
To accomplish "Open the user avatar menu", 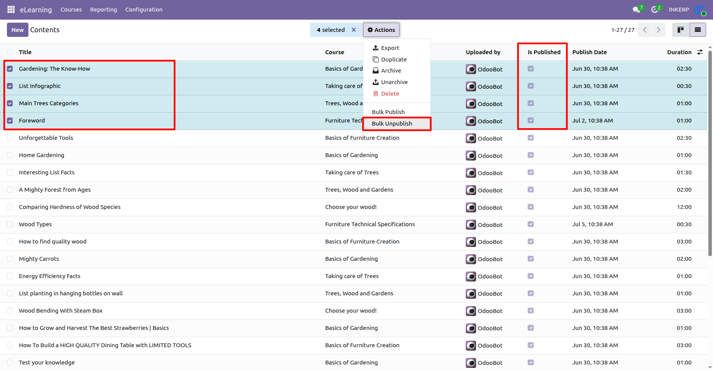I will (x=700, y=10).
